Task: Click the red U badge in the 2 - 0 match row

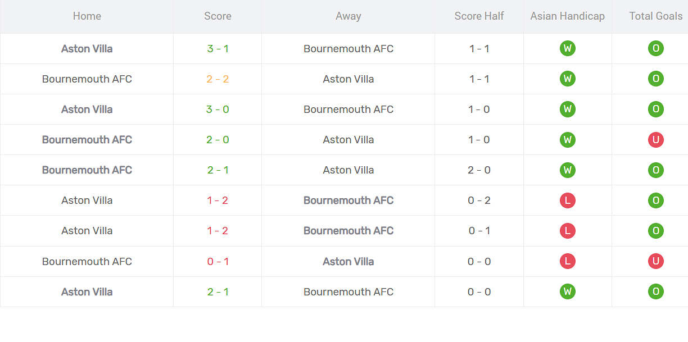Action: tap(655, 139)
